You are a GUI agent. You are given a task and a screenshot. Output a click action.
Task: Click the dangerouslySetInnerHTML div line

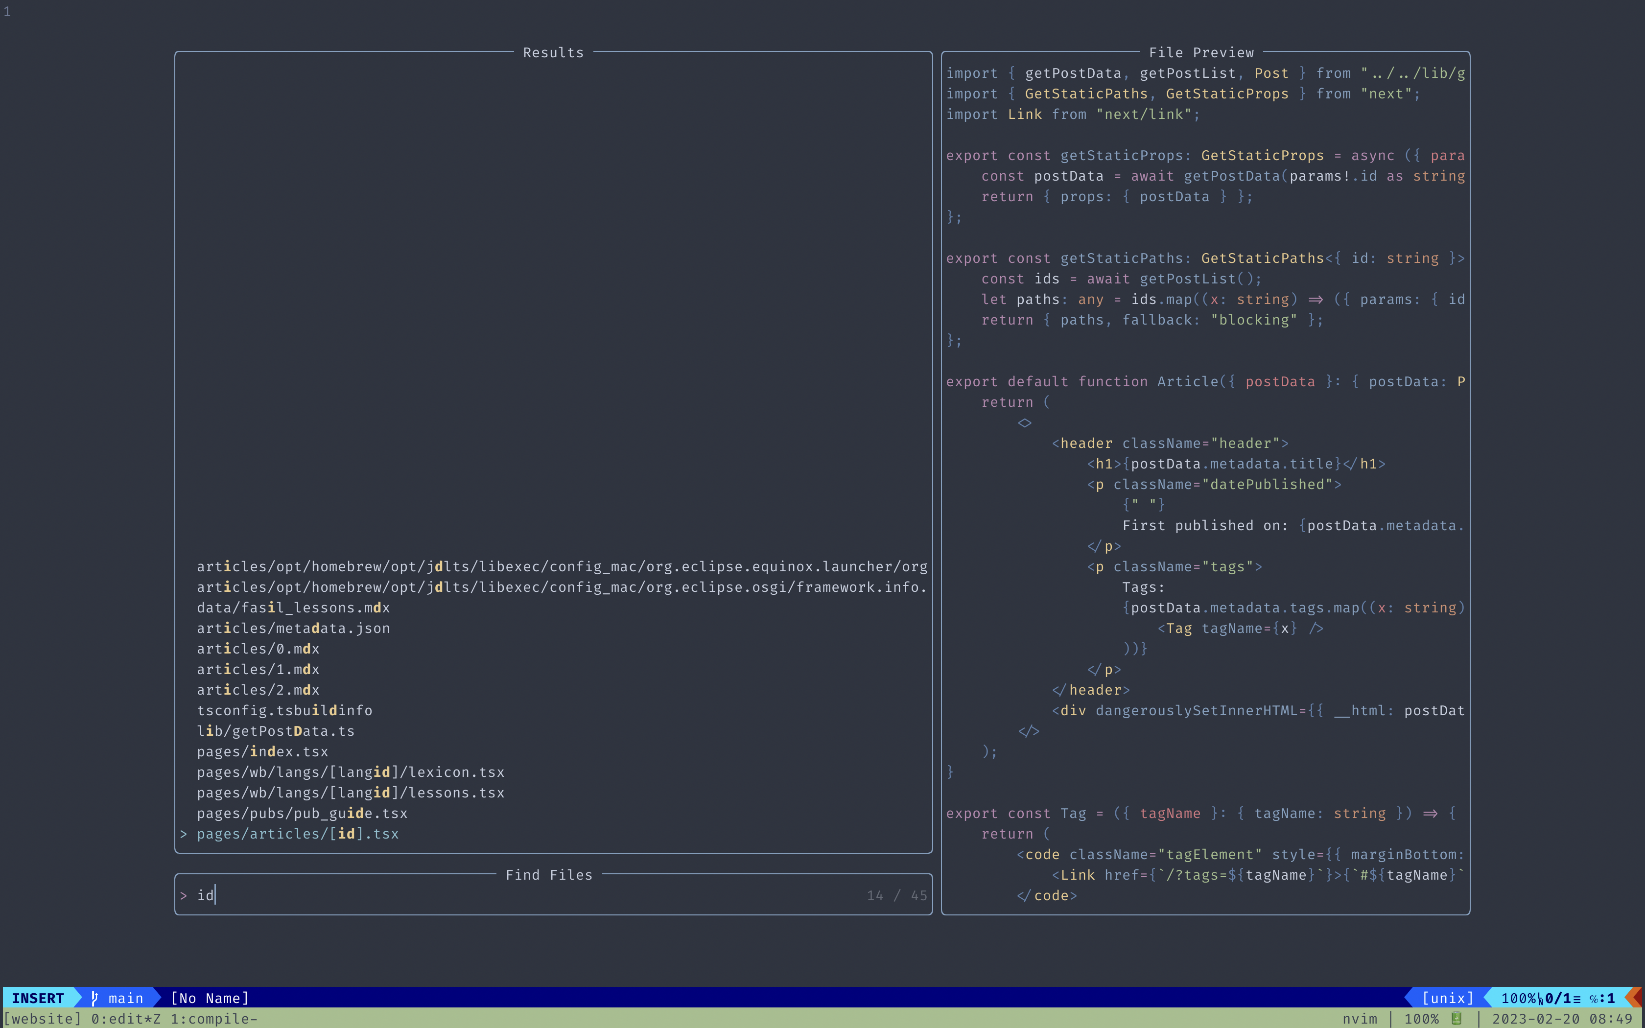(x=1258, y=710)
